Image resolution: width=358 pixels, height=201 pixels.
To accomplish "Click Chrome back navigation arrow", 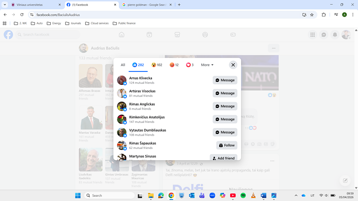I will coord(5,15).
